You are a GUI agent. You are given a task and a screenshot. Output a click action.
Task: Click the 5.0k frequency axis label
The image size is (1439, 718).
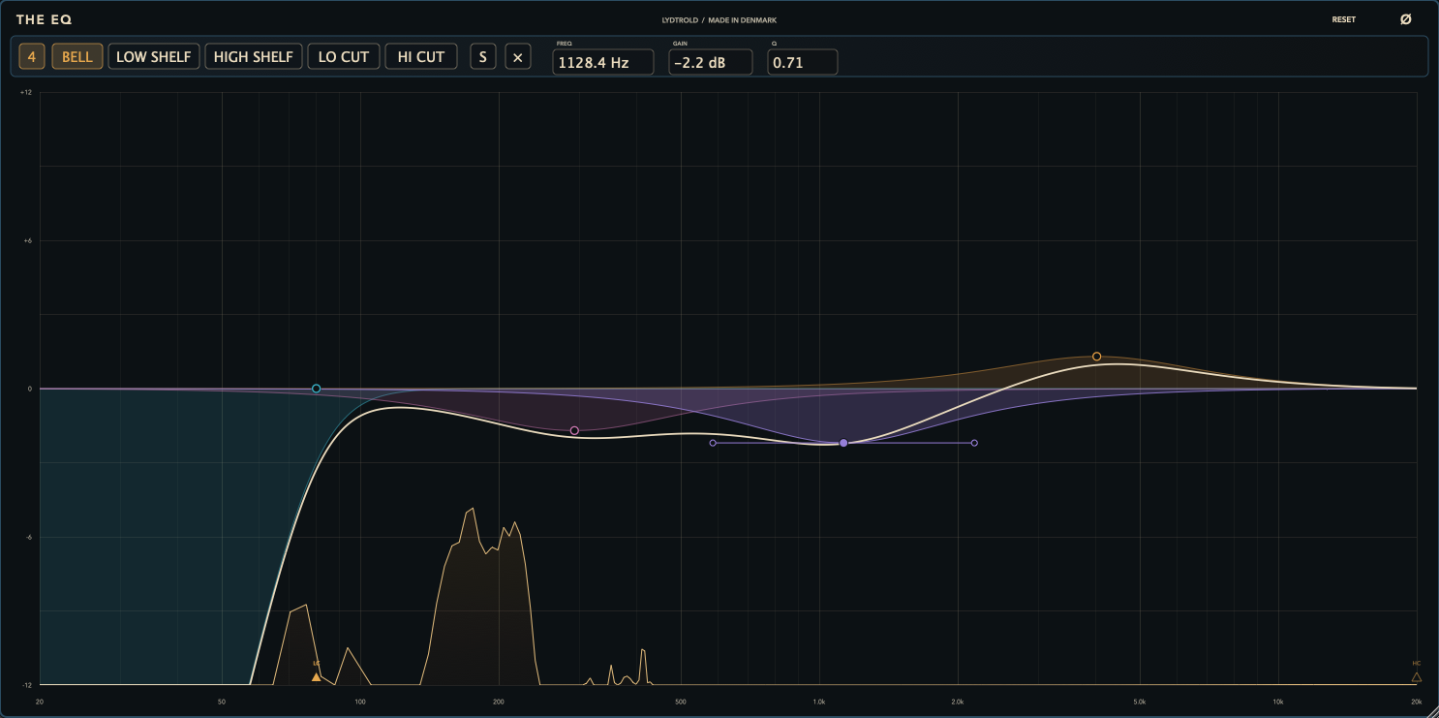(1140, 702)
